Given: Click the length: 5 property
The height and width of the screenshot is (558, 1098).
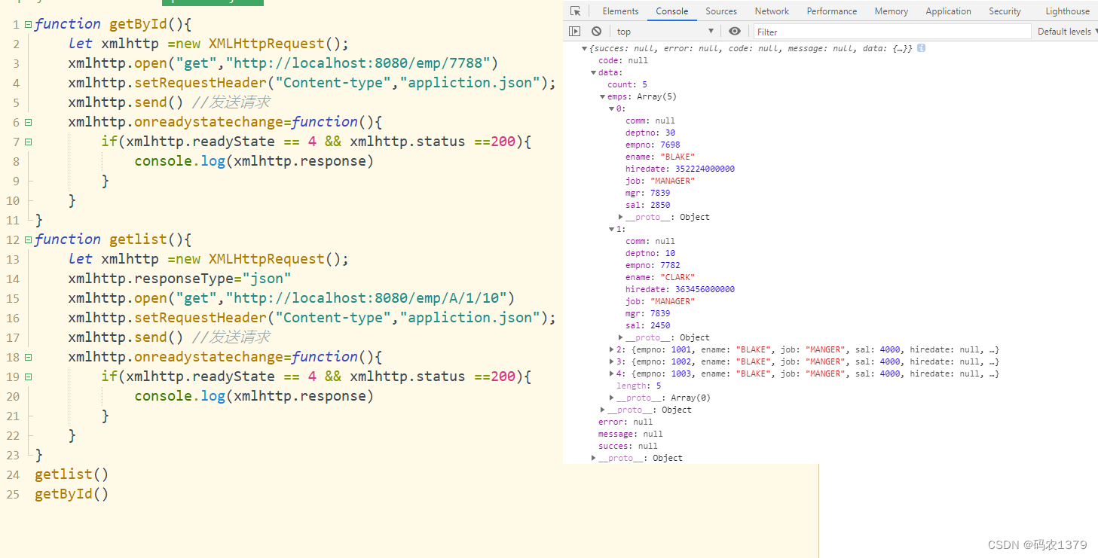Looking at the screenshot, I should point(638,386).
